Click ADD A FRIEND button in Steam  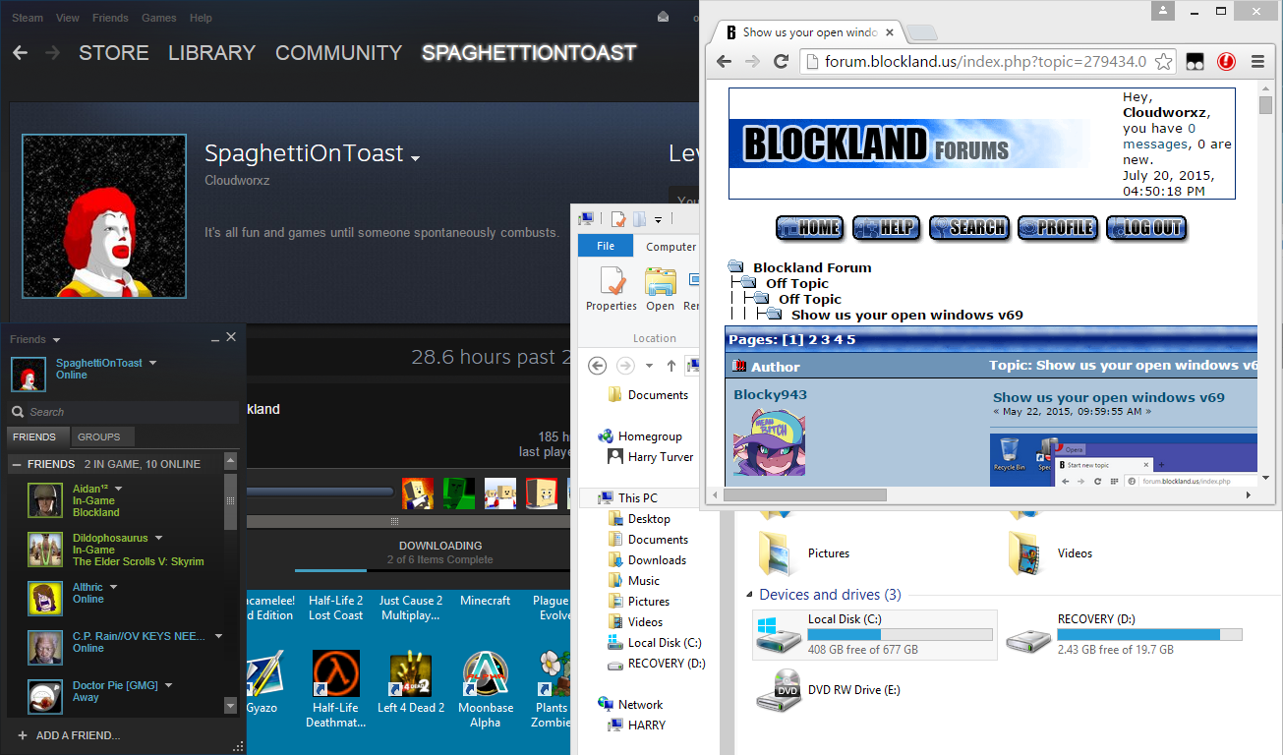point(69,735)
